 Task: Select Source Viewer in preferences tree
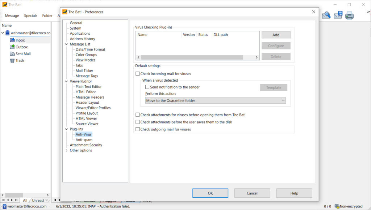(x=87, y=124)
